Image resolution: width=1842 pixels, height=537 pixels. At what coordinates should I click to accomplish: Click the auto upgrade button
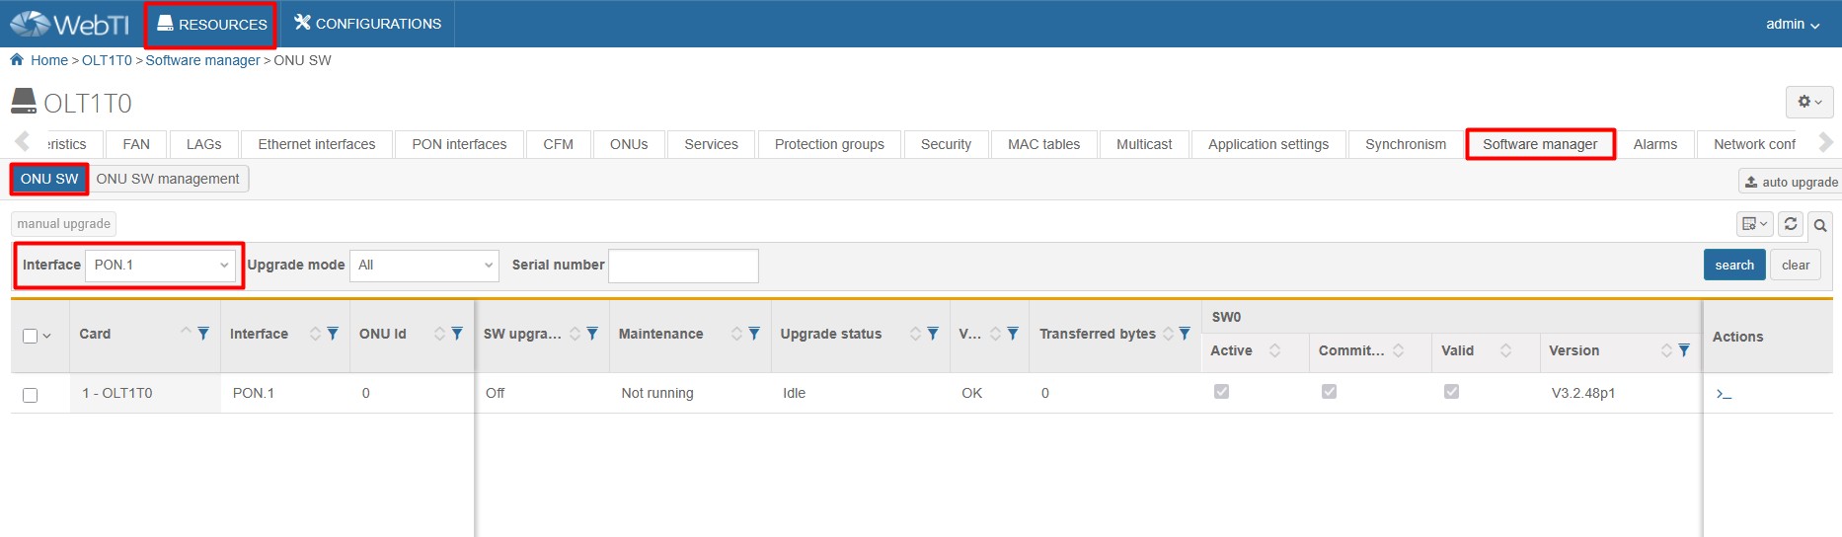pos(1791,182)
